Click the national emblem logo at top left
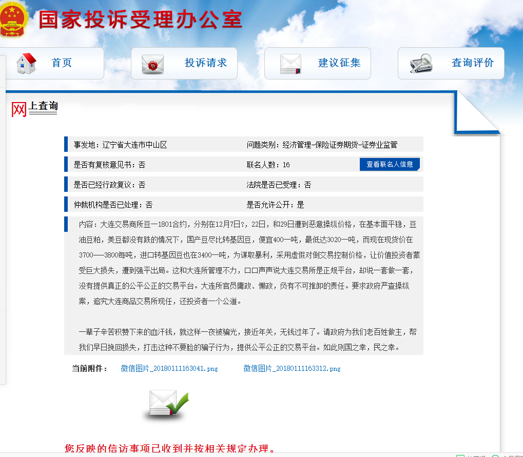The width and height of the screenshot is (523, 457). [14, 19]
